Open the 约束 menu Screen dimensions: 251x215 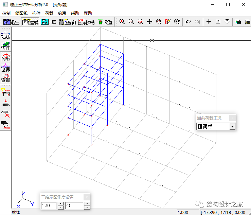pyautogui.click(x=62, y=13)
